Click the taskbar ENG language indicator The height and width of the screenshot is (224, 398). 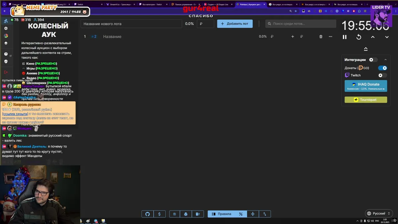point(377,221)
